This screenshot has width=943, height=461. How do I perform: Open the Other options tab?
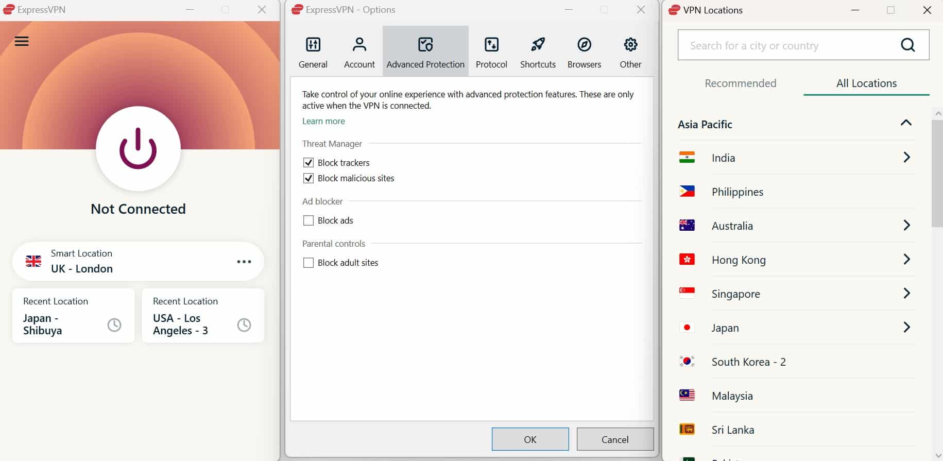point(630,52)
